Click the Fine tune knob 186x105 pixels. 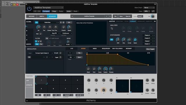point(56,27)
